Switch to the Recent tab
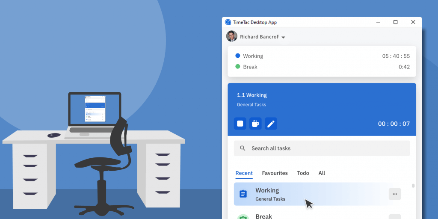The image size is (438, 219). [244, 173]
